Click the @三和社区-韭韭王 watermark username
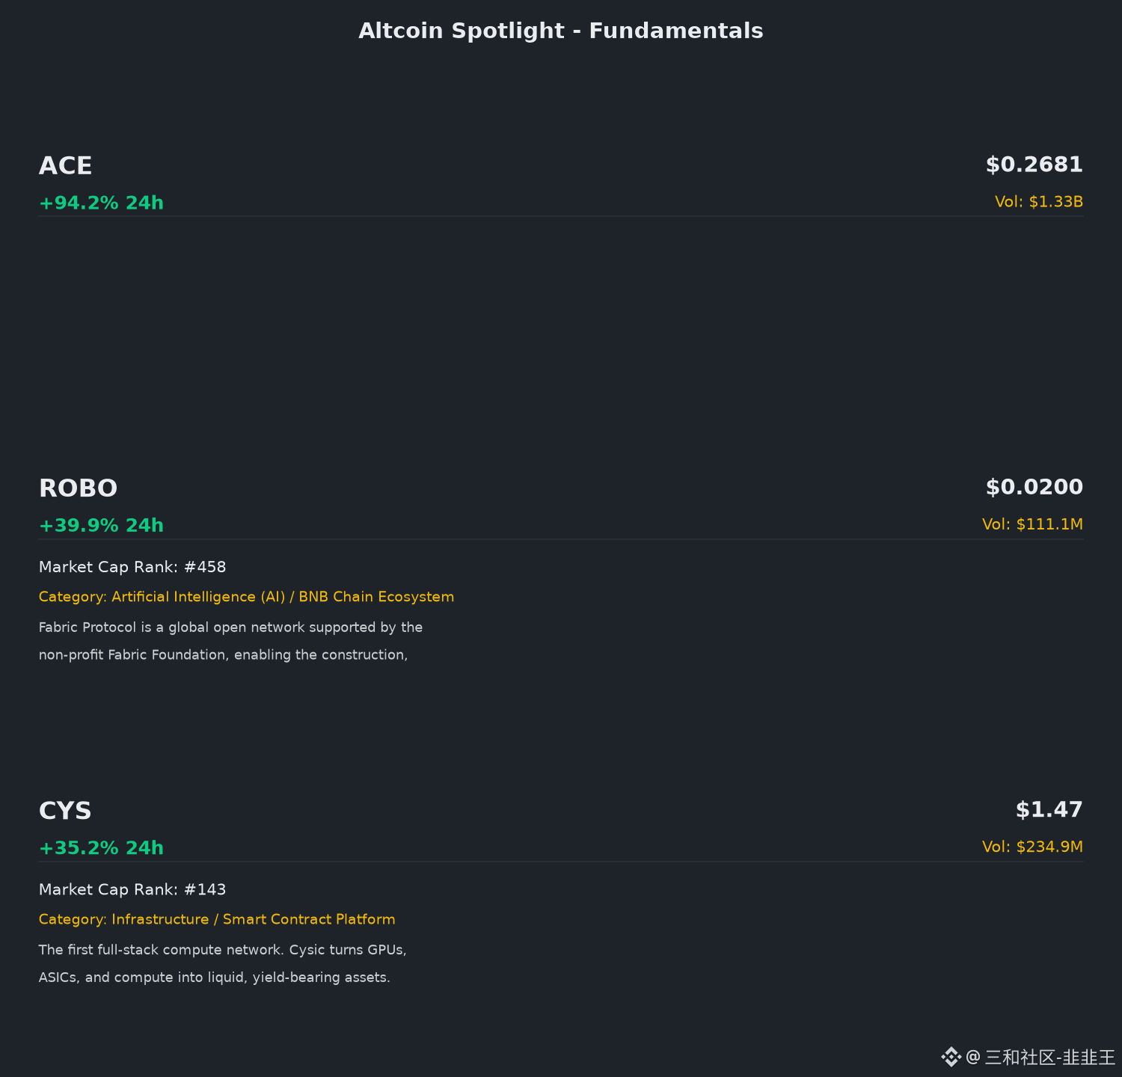 1040,1057
